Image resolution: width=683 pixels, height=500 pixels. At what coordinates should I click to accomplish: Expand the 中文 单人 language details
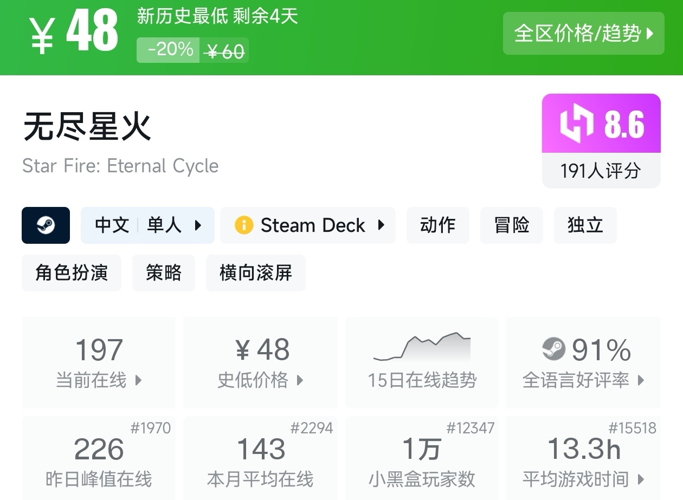147,225
